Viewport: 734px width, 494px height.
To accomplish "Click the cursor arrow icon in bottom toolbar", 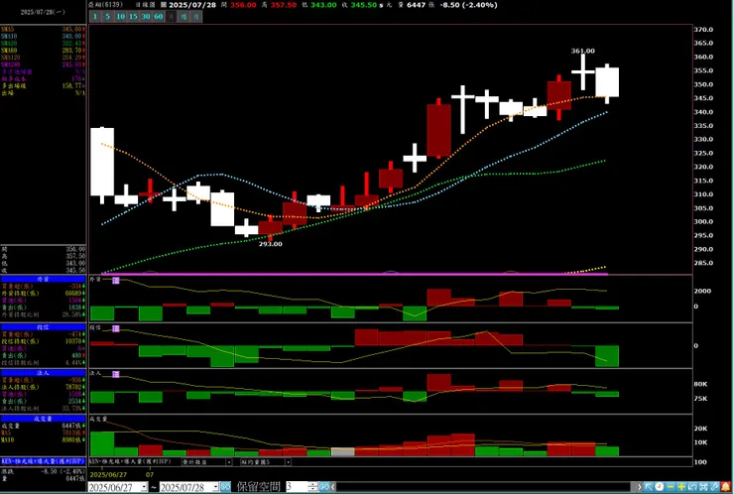I will 649,487.
